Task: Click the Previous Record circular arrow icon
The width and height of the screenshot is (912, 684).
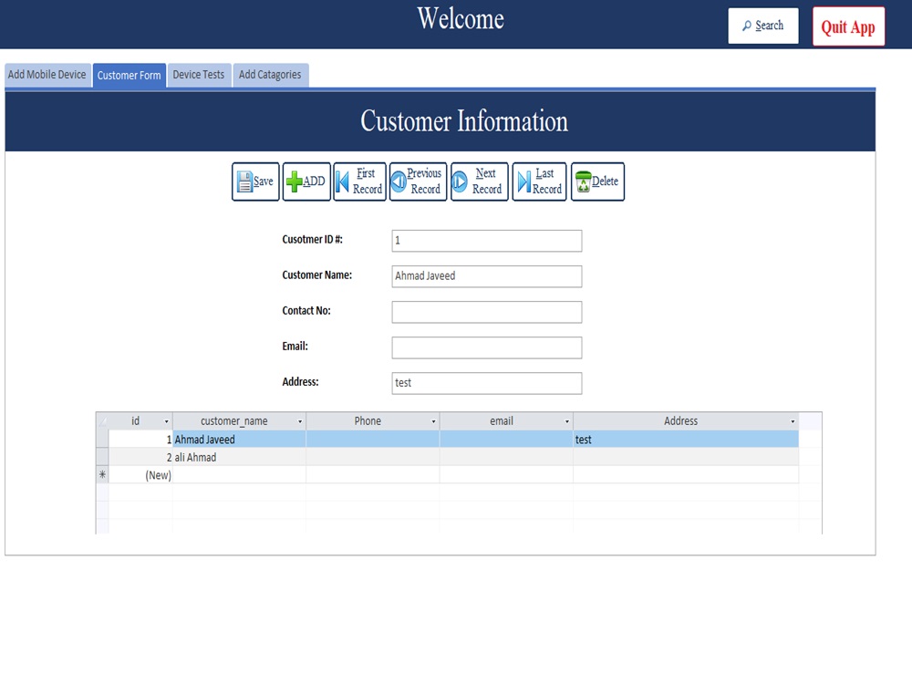Action: [x=399, y=181]
